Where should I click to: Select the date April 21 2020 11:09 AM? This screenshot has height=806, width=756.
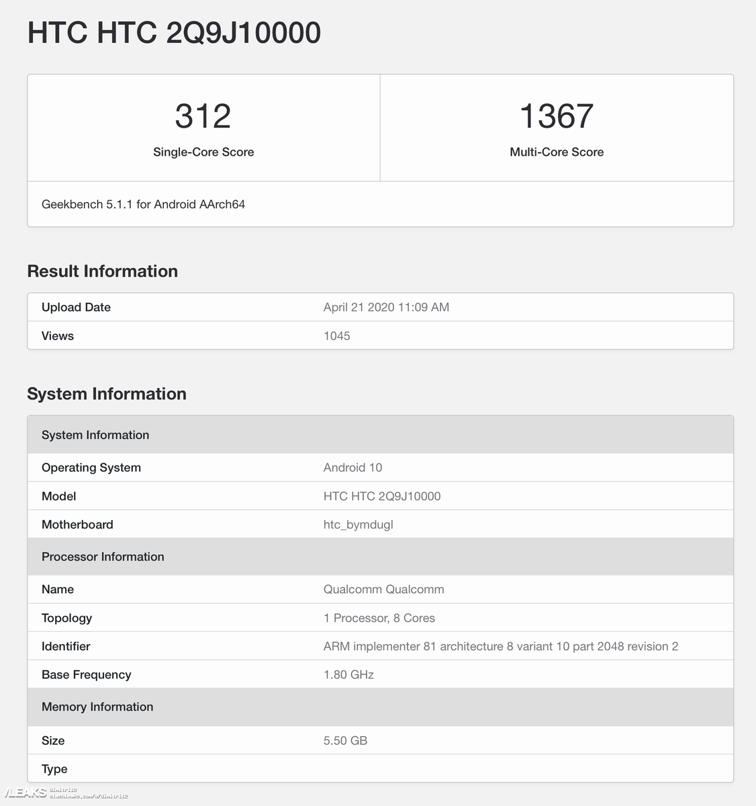click(x=386, y=307)
